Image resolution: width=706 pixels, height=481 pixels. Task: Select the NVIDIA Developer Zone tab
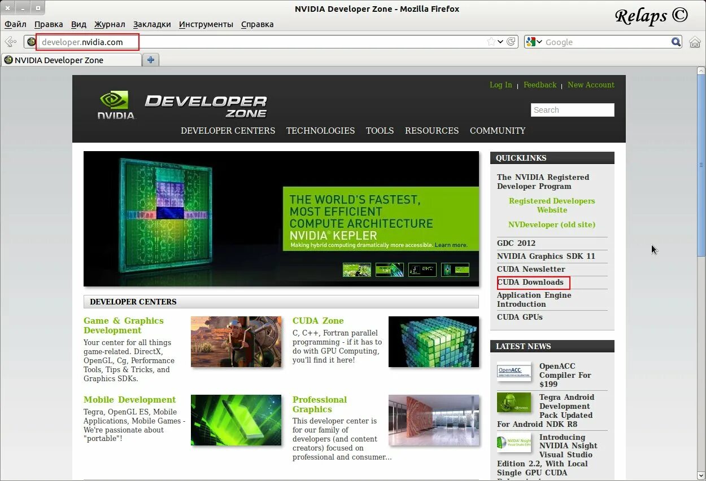(71, 60)
